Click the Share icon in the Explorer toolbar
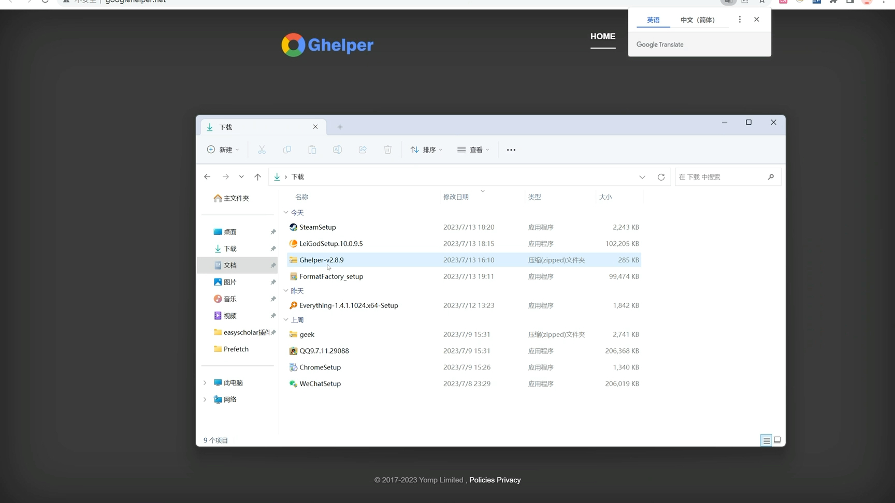This screenshot has width=895, height=503. coord(363,150)
